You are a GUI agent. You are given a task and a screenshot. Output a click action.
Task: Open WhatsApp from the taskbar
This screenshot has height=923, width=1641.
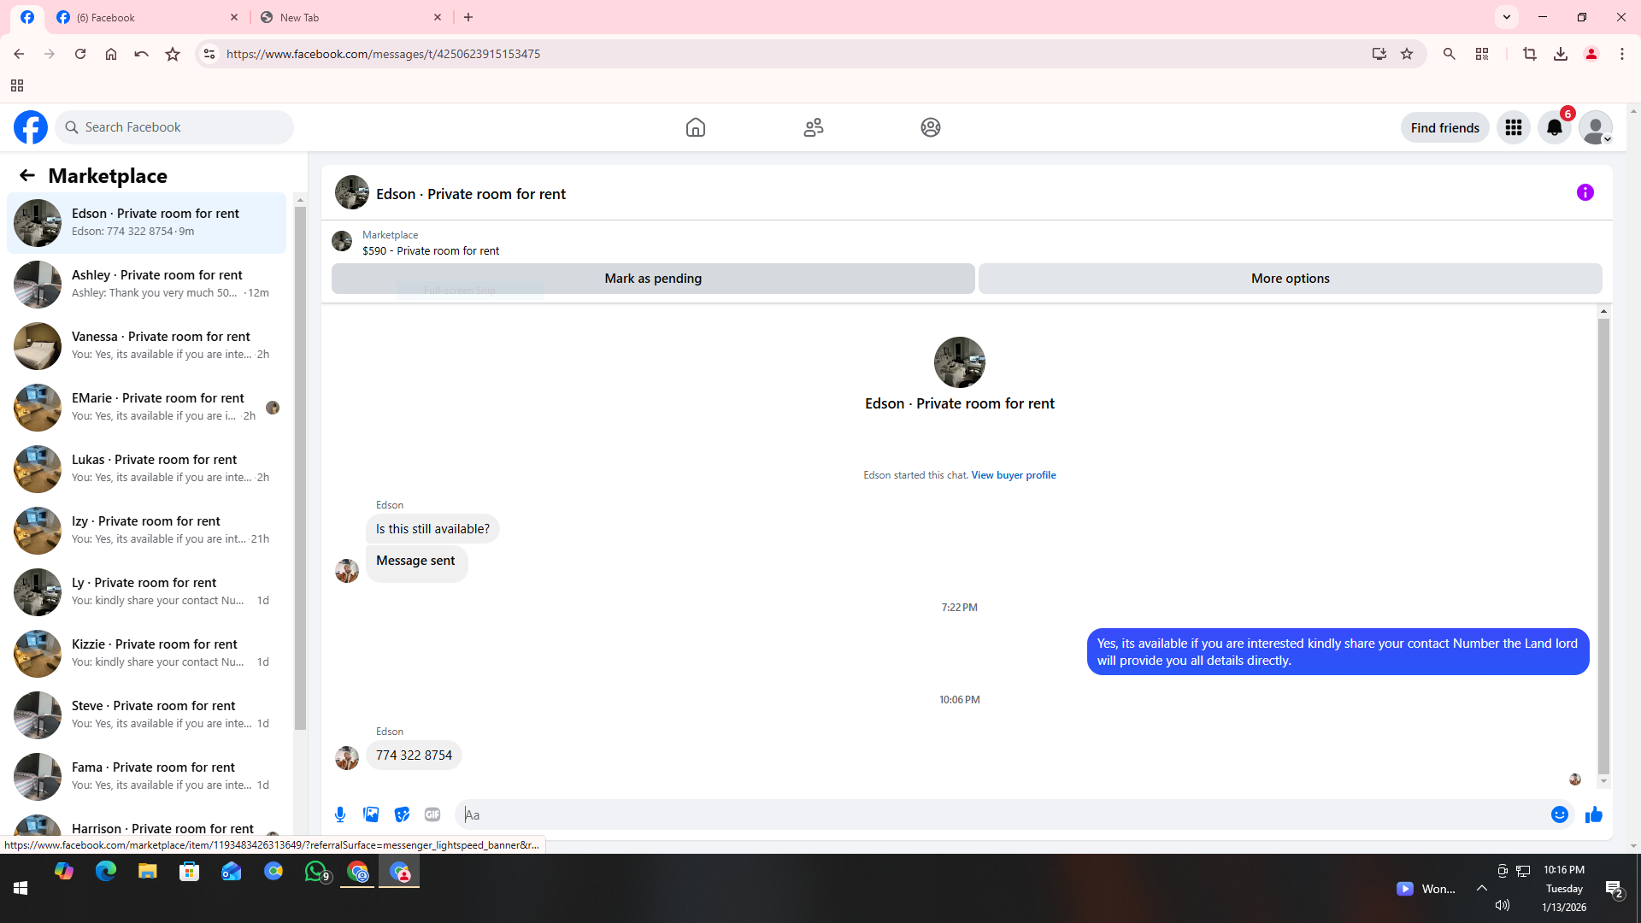315,871
